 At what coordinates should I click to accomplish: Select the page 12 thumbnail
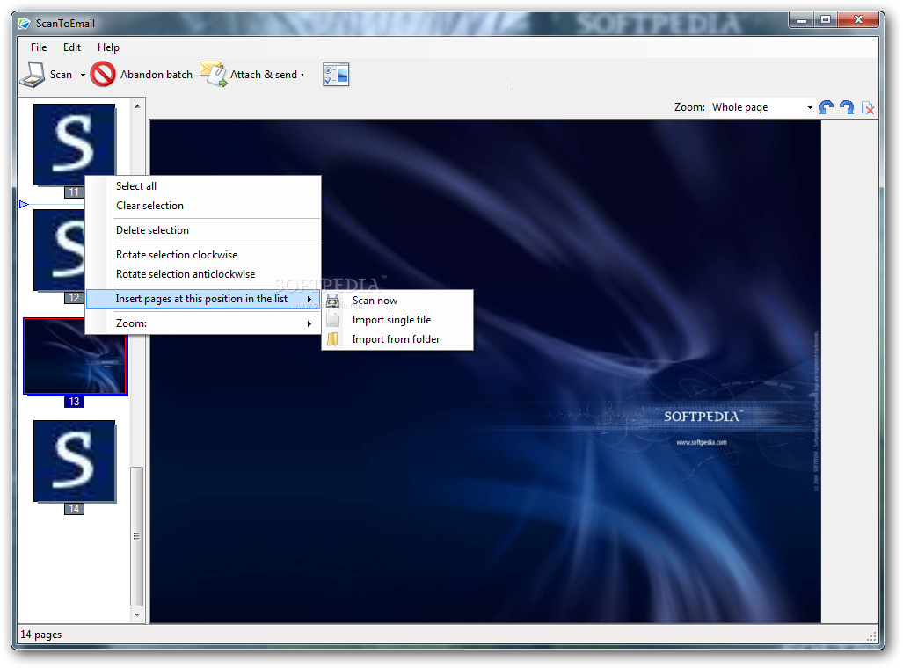click(59, 250)
